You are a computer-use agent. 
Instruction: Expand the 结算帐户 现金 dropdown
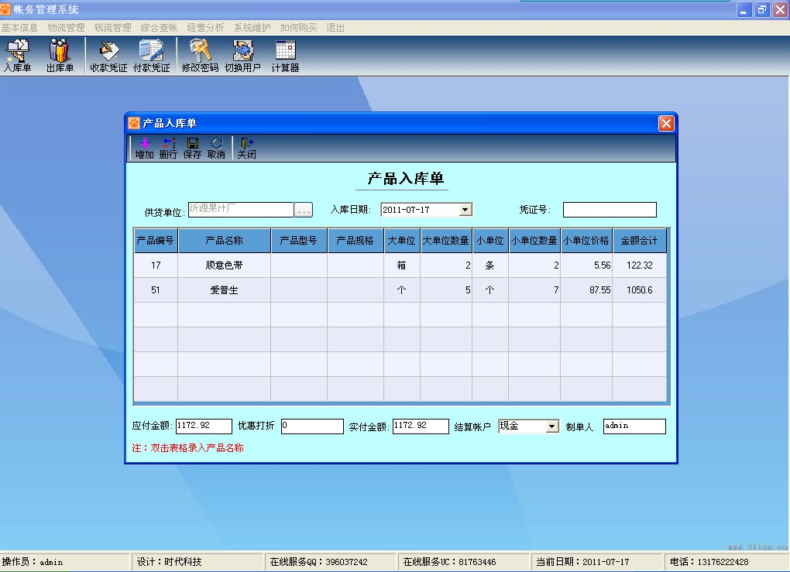pos(552,426)
